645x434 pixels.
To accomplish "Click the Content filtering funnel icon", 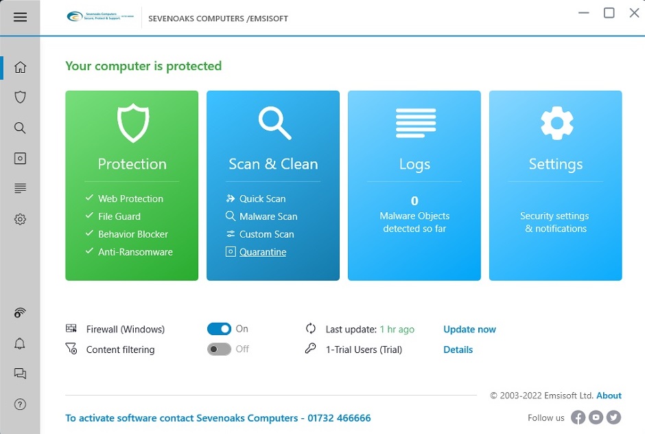I will (71, 348).
